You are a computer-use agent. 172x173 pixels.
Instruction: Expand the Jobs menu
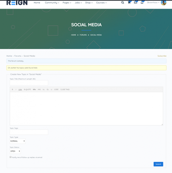click(78, 3)
